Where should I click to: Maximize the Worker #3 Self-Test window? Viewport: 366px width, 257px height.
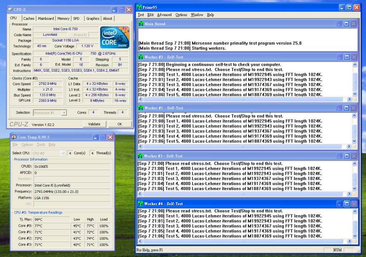[347, 156]
